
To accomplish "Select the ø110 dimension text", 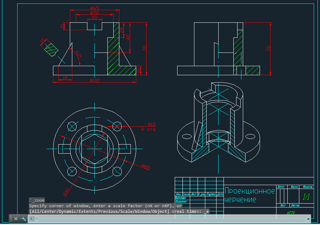I will point(94,80).
